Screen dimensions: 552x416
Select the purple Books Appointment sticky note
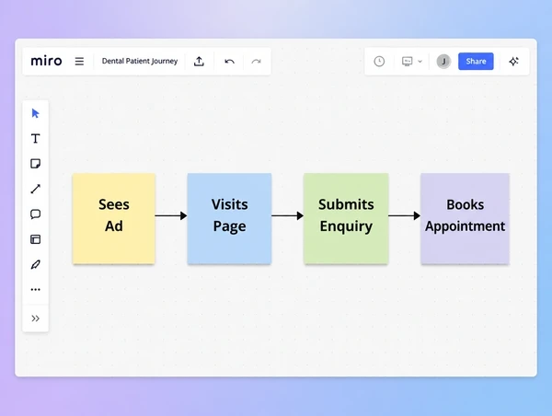coord(465,218)
